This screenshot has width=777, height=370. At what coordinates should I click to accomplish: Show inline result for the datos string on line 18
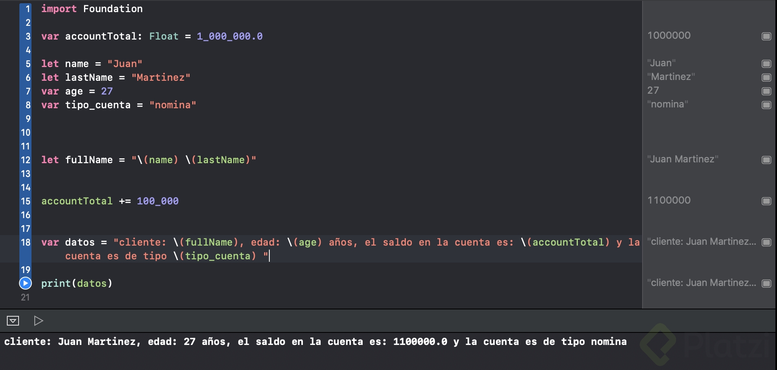click(766, 242)
